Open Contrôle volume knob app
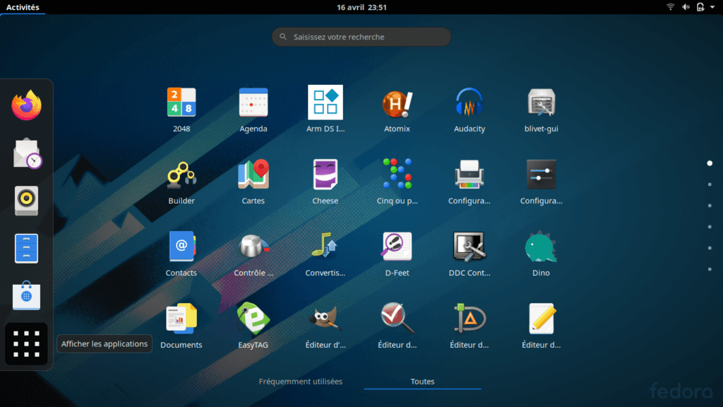 (253, 247)
